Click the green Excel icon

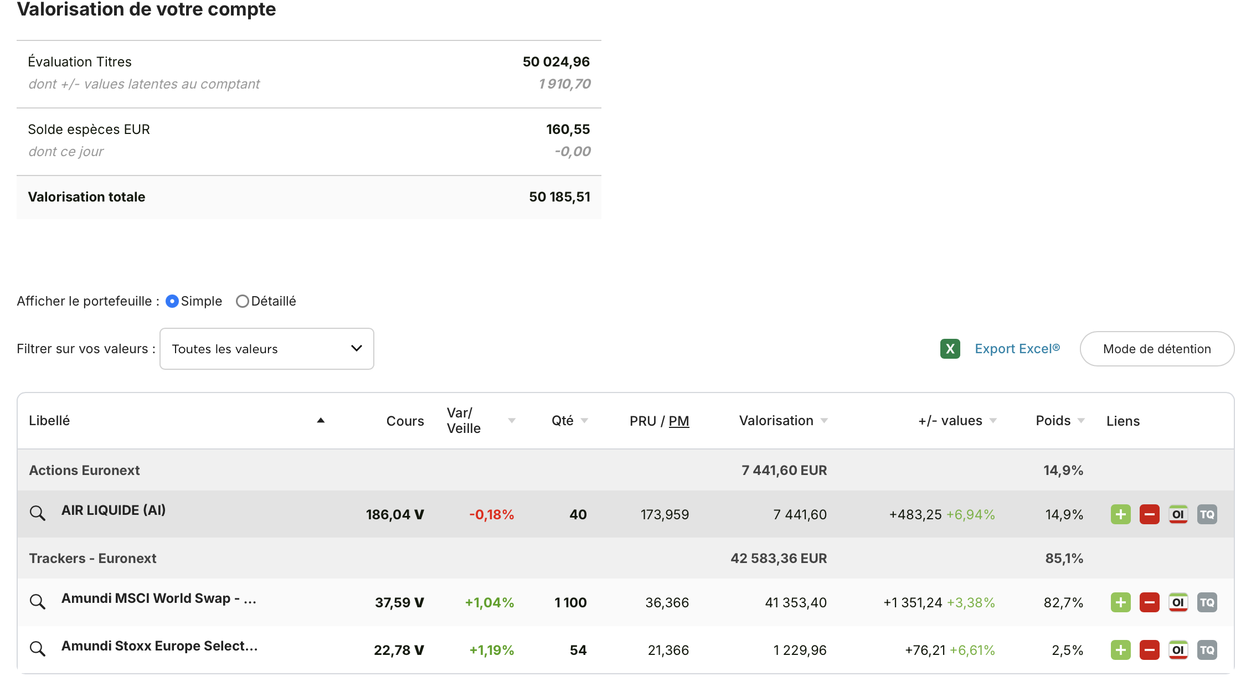click(950, 349)
